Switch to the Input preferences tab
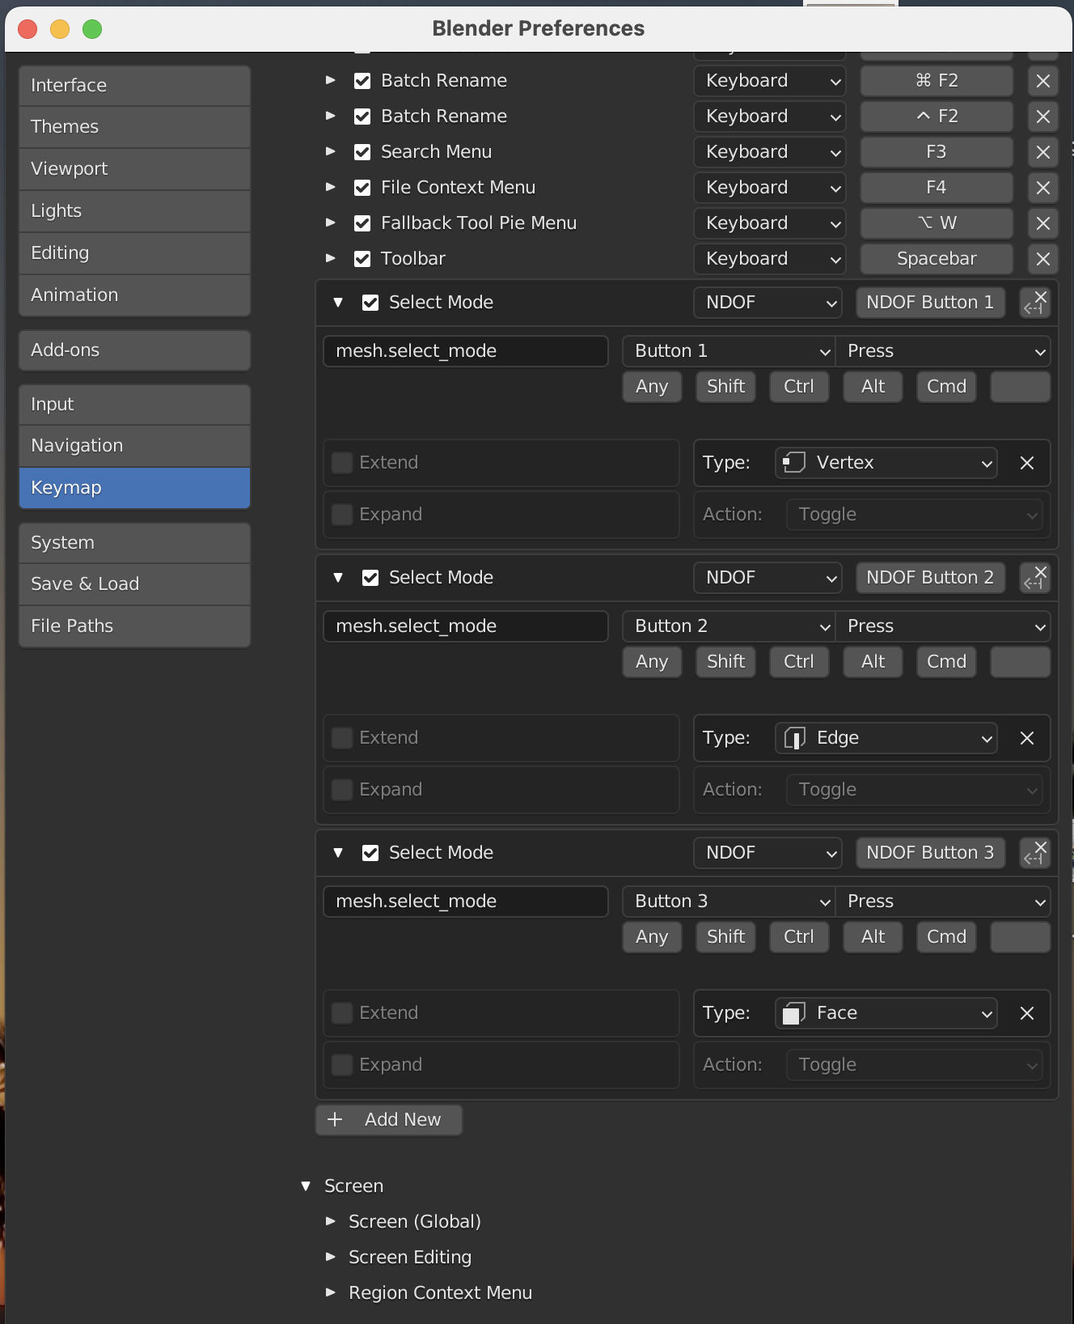1074x1324 pixels. click(134, 405)
